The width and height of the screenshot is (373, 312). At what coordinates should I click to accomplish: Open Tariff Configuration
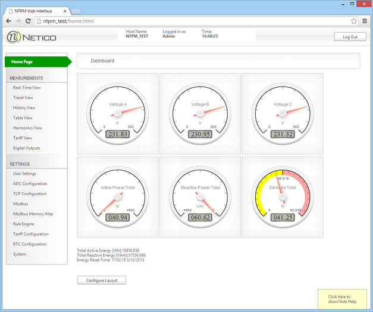(31, 234)
